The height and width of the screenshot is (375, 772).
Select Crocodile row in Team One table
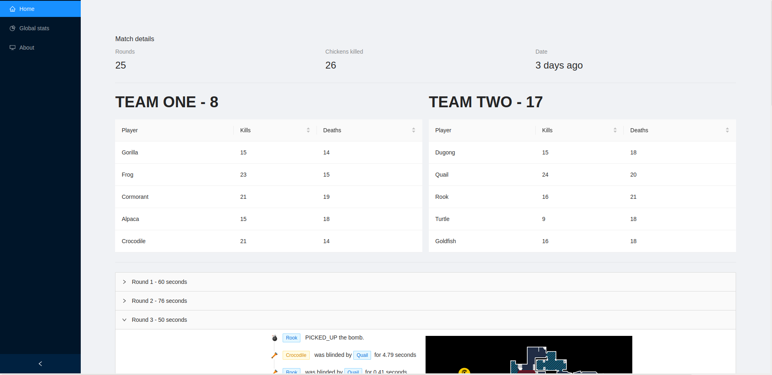pyautogui.click(x=269, y=241)
